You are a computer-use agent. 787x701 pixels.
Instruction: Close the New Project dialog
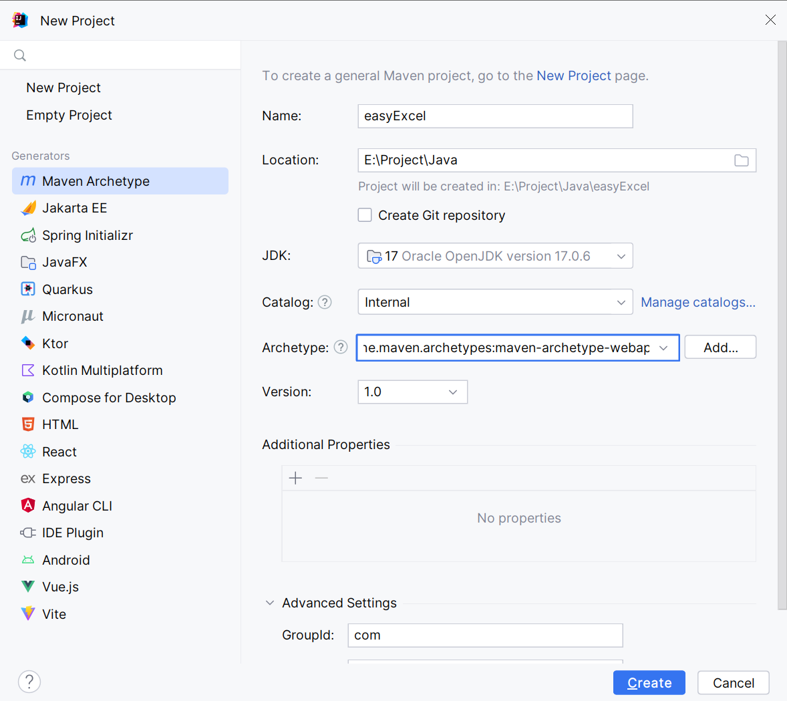point(770,19)
